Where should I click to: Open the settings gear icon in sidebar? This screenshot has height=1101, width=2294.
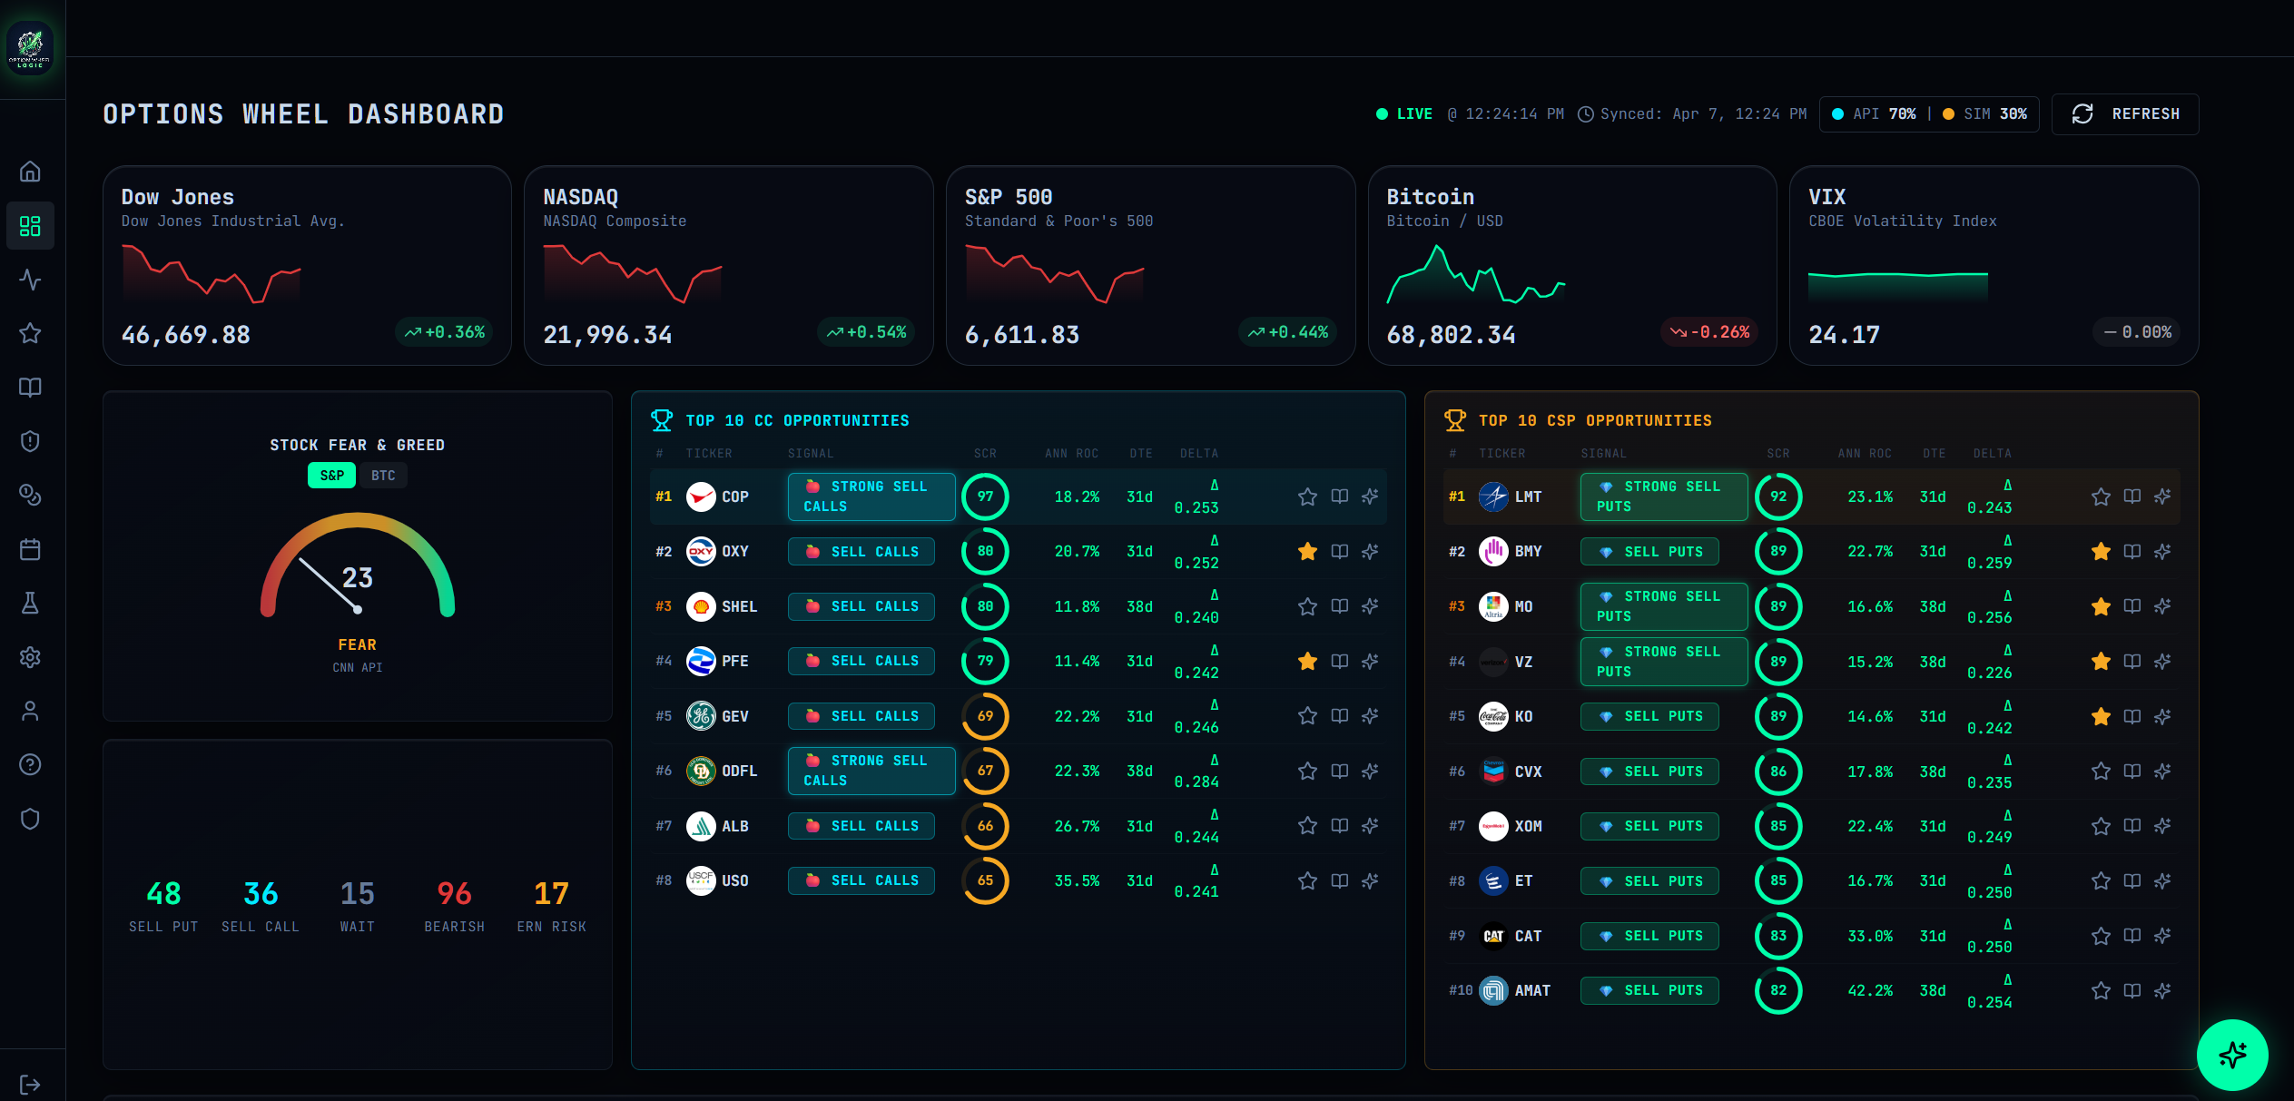30,657
